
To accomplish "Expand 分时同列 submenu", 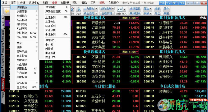I will point(25,24).
